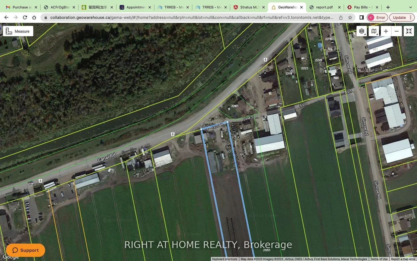Zoom in using the plus icon
The width and height of the screenshot is (417, 261).
pyautogui.click(x=386, y=31)
